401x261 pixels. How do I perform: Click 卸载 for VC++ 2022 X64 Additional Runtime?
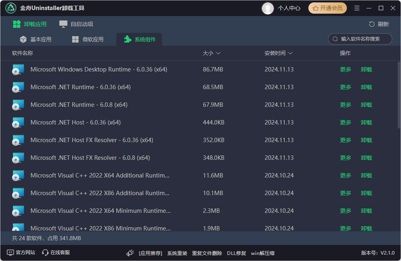(x=367, y=175)
